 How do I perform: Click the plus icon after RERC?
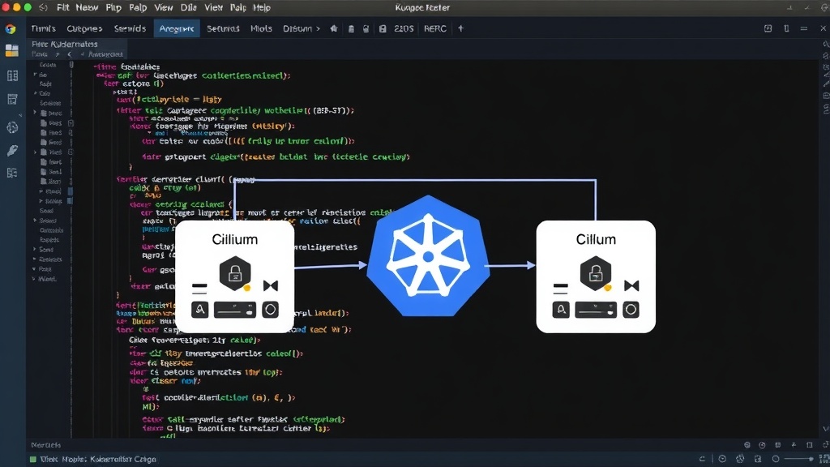click(460, 28)
